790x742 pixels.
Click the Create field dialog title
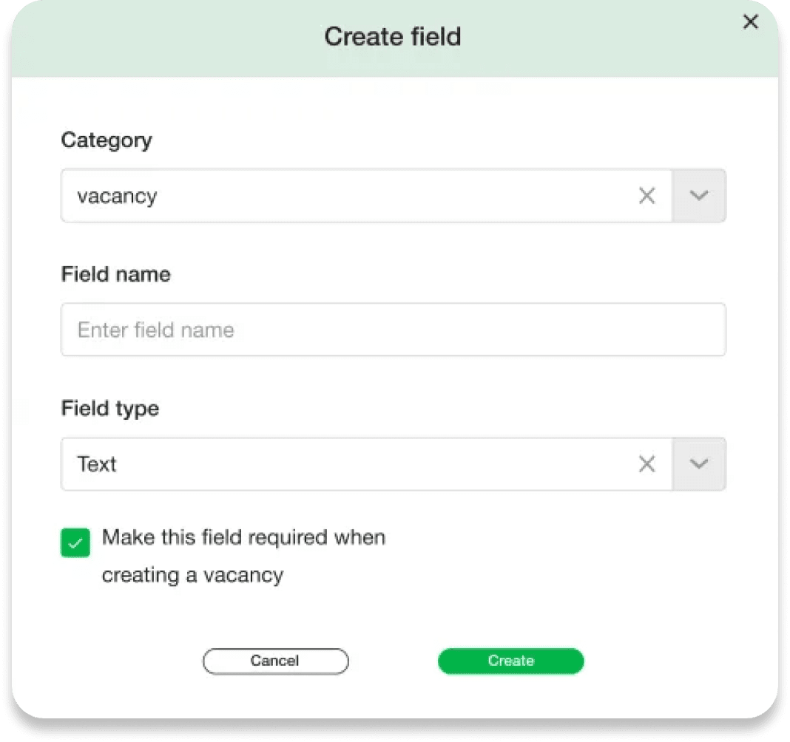[x=393, y=36]
